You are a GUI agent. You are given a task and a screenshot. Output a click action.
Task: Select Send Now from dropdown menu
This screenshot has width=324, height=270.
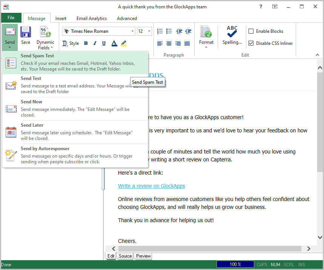point(75,109)
